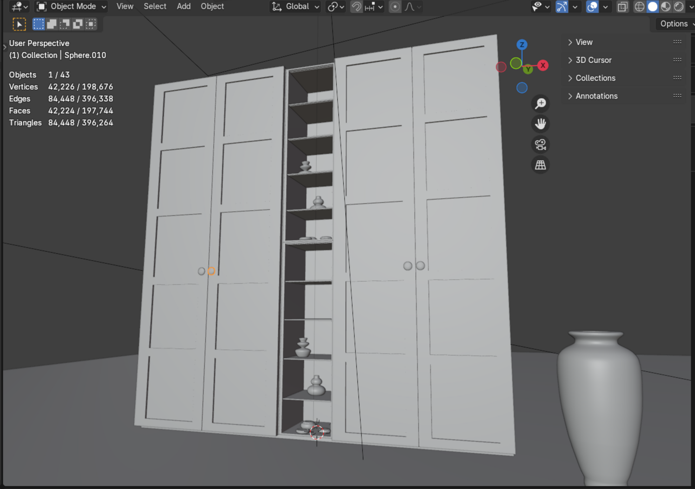This screenshot has width=695, height=489.
Task: Toggle snapping with the magnet icon
Action: coord(356,7)
